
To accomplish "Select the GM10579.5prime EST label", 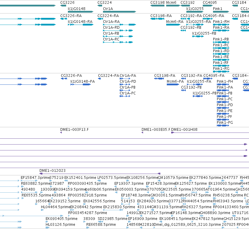I will point(173,178).
